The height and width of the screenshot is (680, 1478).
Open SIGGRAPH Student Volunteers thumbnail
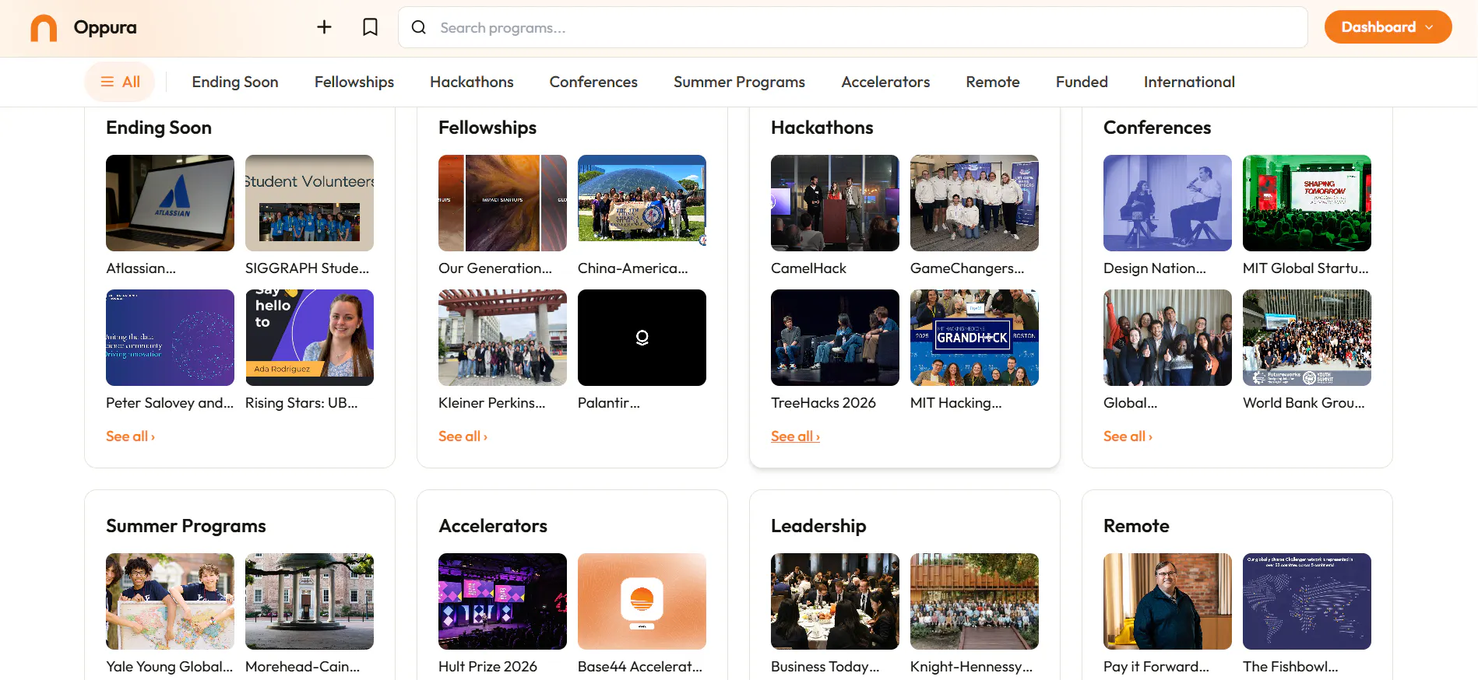pos(309,203)
